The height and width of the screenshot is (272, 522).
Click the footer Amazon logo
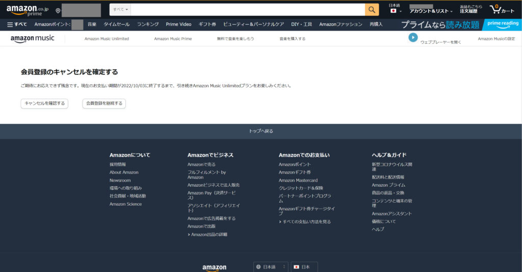pyautogui.click(x=214, y=268)
